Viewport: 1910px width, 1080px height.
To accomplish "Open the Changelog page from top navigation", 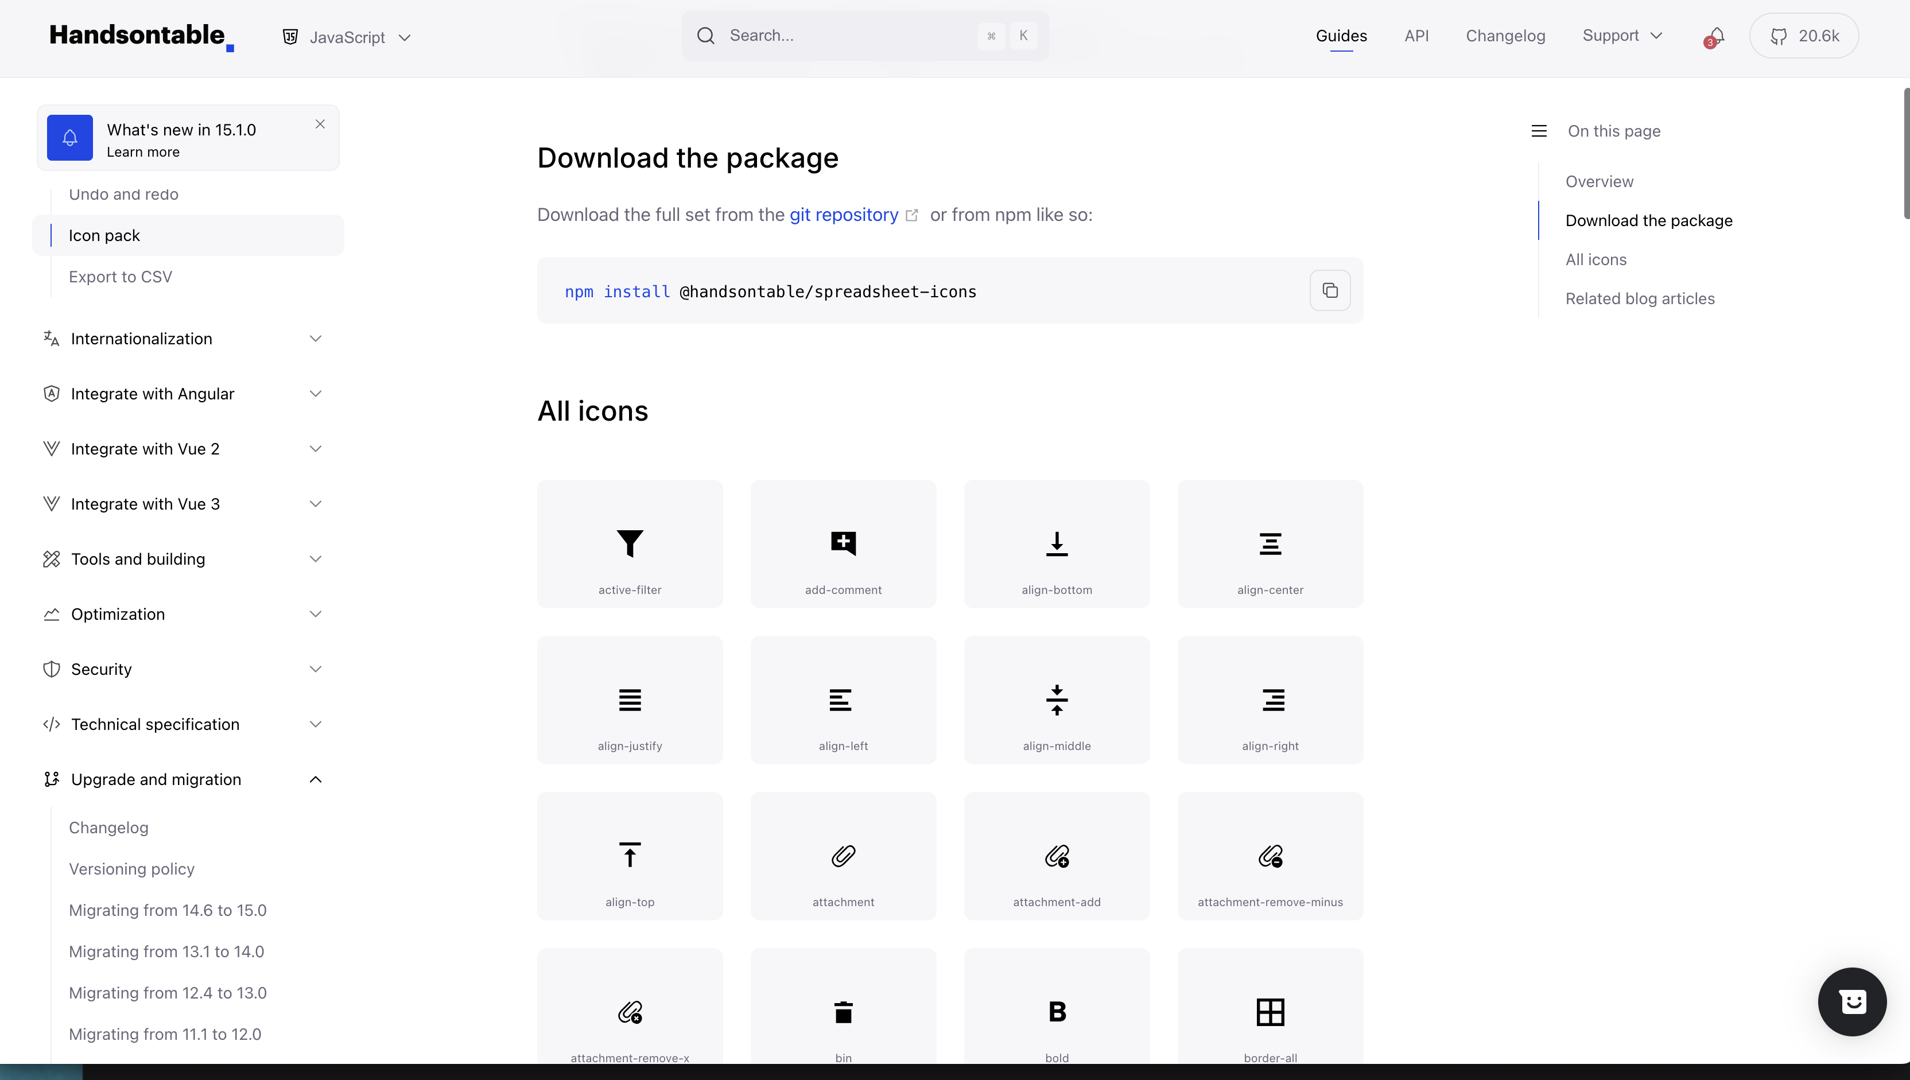I will 1505,36.
